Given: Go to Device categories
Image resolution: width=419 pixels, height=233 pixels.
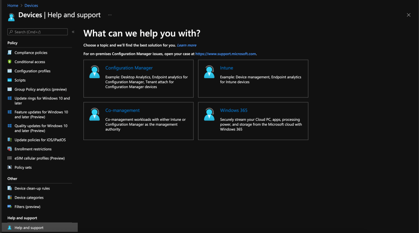Looking at the screenshot, I should (29, 198).
